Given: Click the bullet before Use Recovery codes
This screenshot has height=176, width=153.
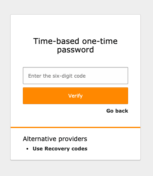Looking at the screenshot, I should 27,149.
